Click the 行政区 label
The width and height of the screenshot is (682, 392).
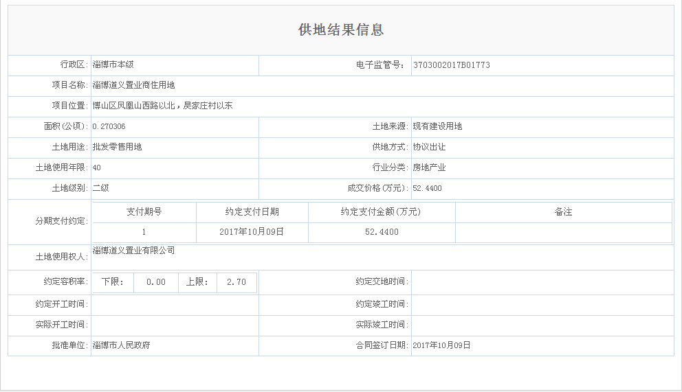74,65
